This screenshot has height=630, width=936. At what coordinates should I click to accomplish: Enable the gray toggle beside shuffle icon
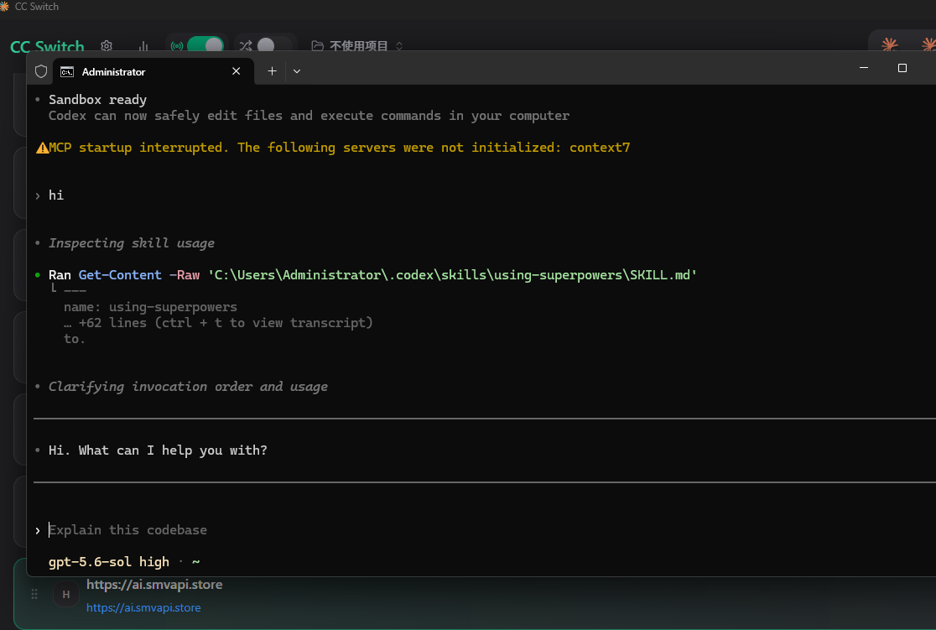273,44
